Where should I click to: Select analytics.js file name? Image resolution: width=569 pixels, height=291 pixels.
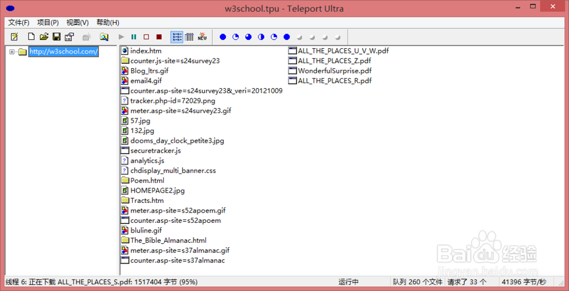pyautogui.click(x=147, y=160)
